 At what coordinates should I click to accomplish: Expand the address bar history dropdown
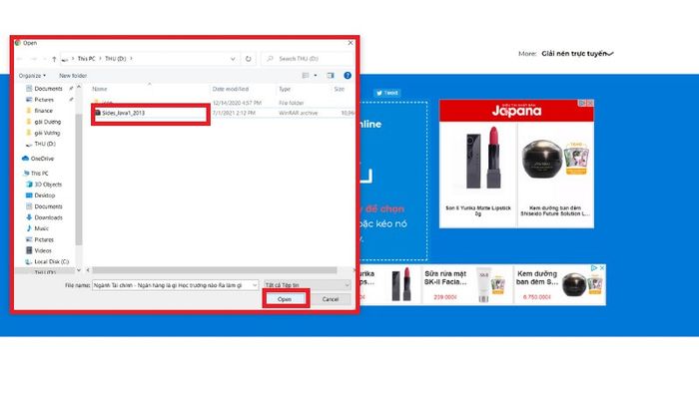click(233, 59)
